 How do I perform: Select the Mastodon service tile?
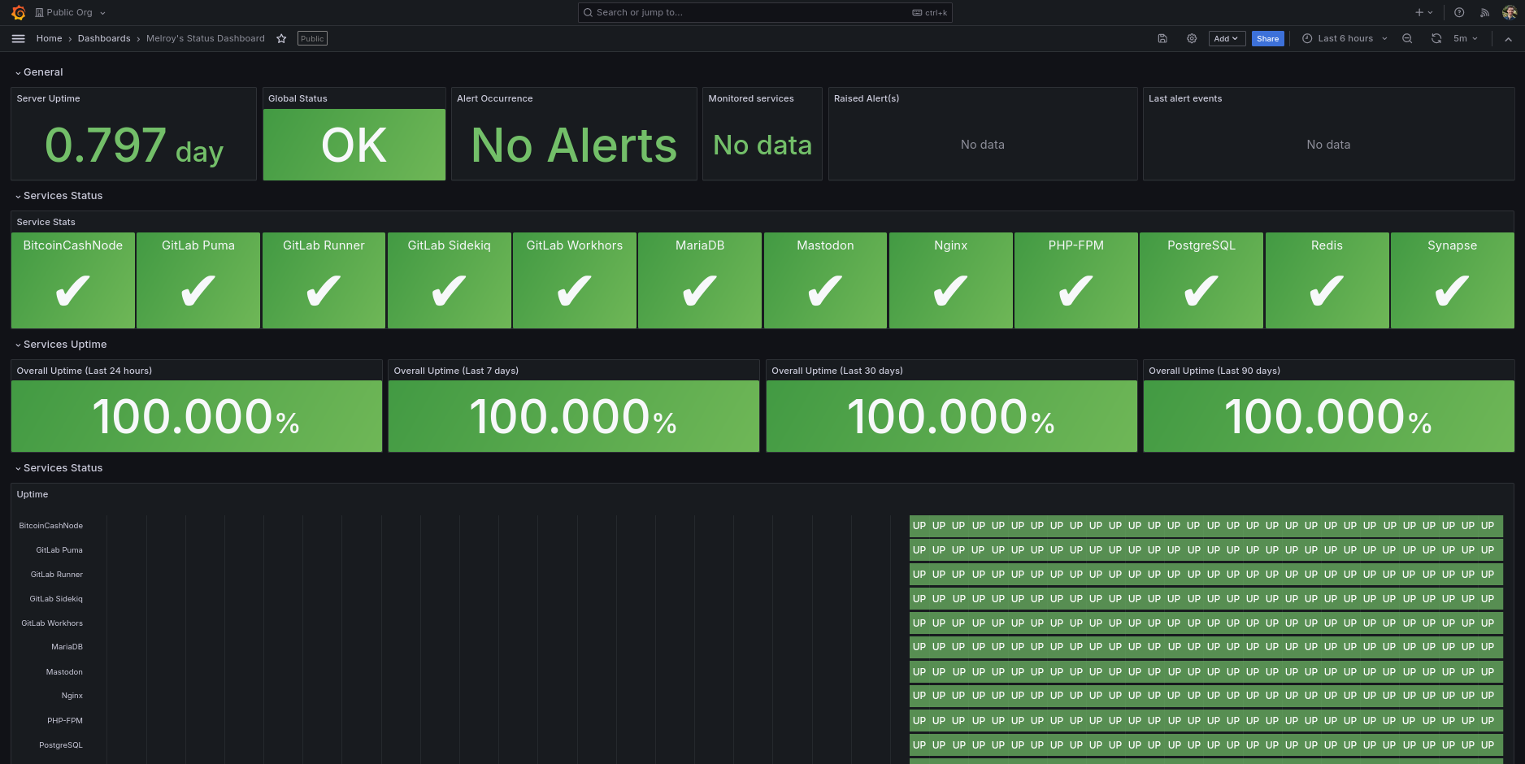pyautogui.click(x=825, y=280)
